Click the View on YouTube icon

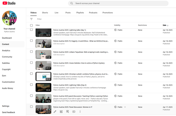click(74, 112)
